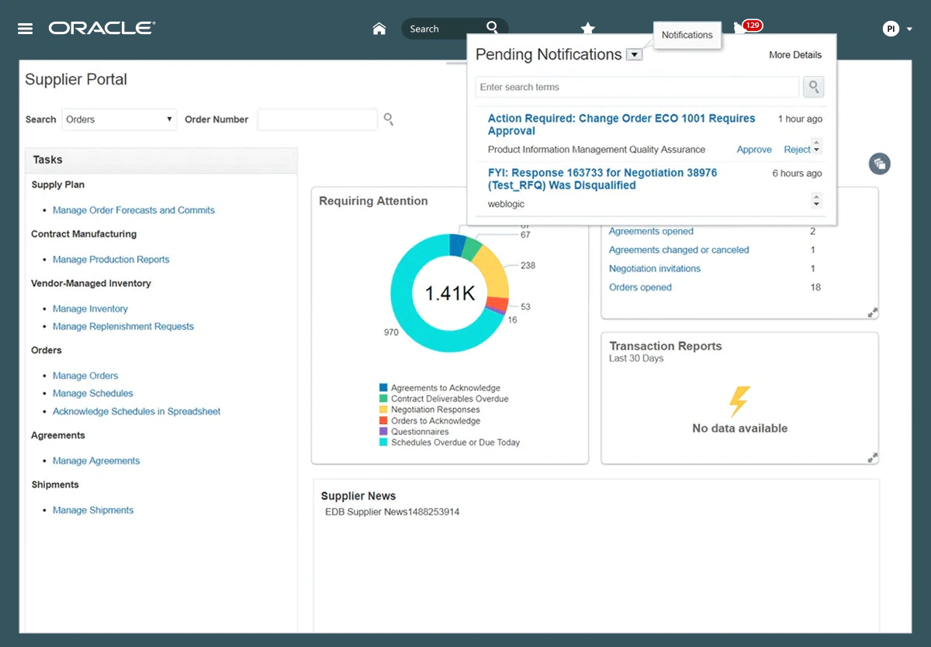Viewport: 931px width, 647px height.
Task: Click the Negotiation Responses yellow legend swatch
Action: tap(383, 410)
